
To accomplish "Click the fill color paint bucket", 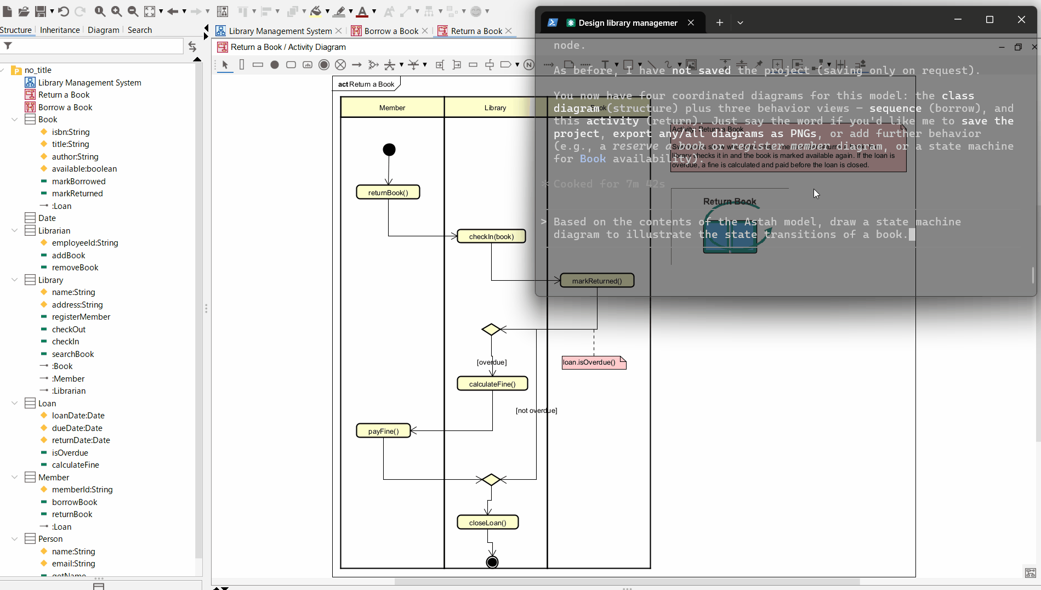I will click(316, 11).
